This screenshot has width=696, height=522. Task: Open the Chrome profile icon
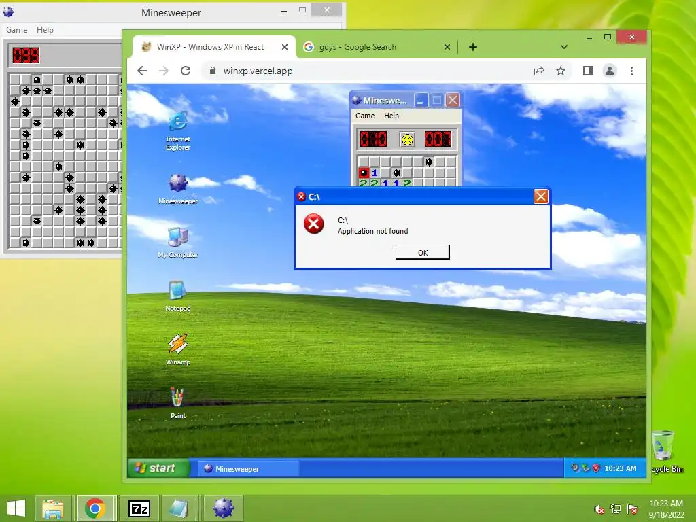pos(610,71)
